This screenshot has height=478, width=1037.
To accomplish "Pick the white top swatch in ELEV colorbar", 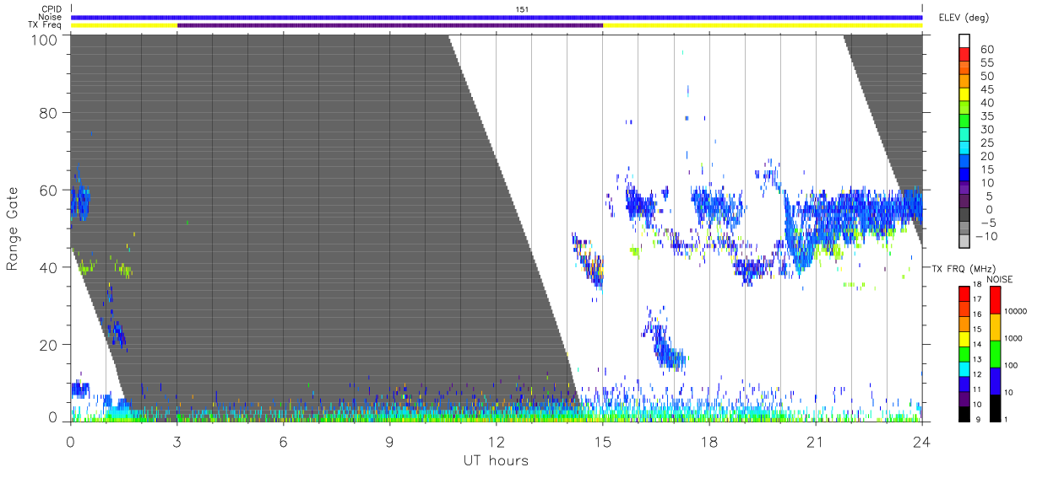I will pyautogui.click(x=964, y=40).
